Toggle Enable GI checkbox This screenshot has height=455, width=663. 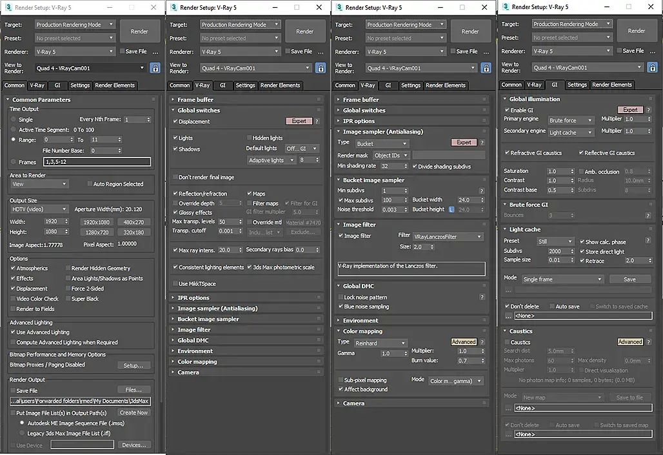(506, 110)
